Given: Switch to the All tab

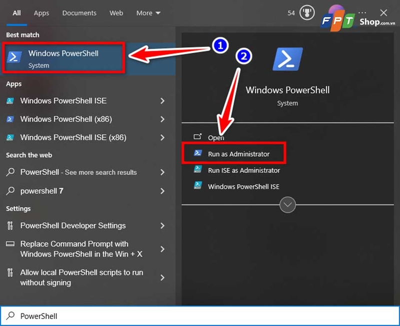Looking at the screenshot, I should [16, 13].
